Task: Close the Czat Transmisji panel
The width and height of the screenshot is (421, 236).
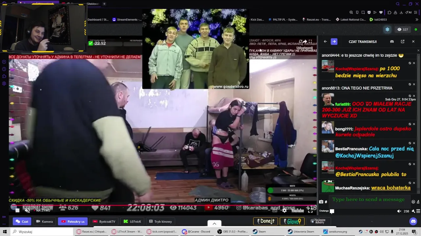Action: click(x=413, y=42)
